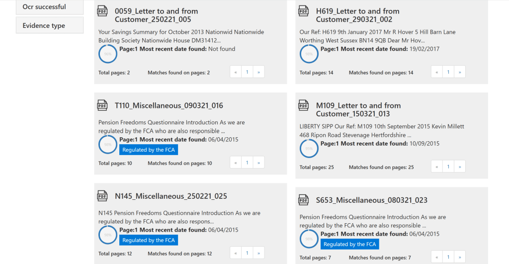
Task: Click PDF icon for M109_Letter to and from Customer
Action: [304, 105]
